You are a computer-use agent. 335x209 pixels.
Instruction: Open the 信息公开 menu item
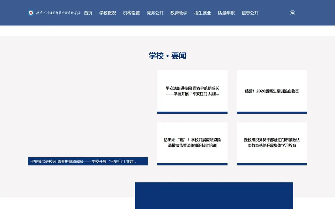250,13
